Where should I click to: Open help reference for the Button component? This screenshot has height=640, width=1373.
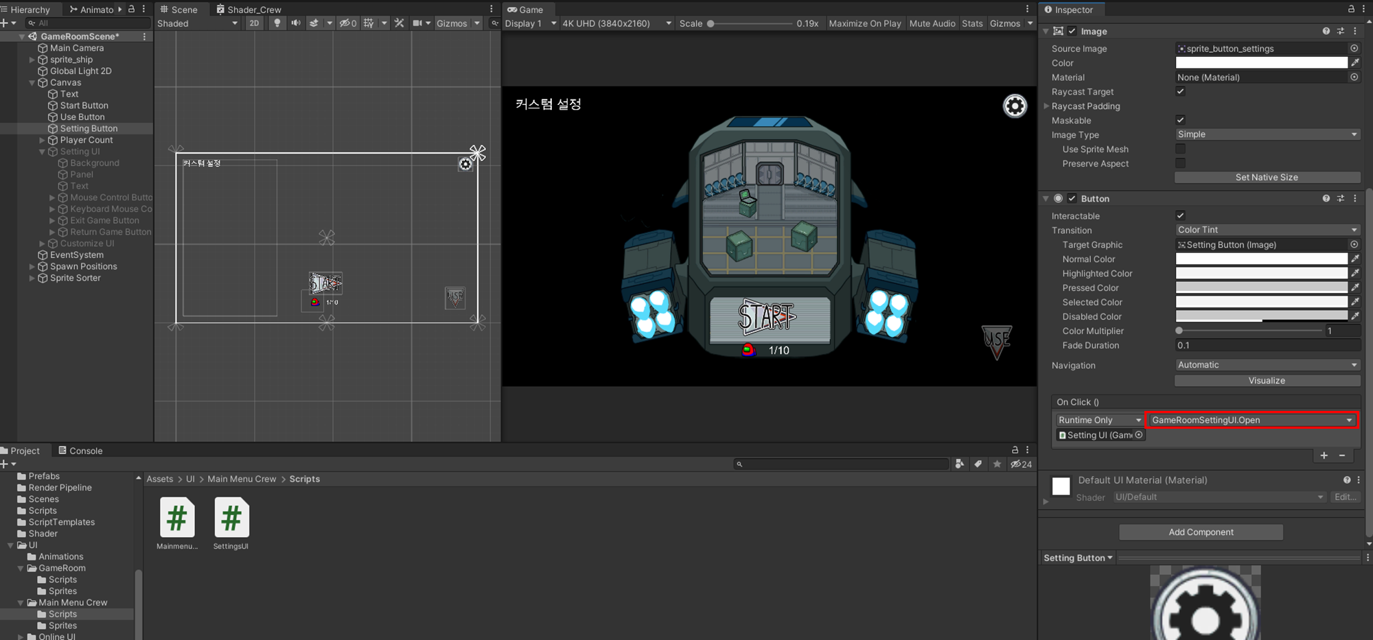pyautogui.click(x=1326, y=199)
